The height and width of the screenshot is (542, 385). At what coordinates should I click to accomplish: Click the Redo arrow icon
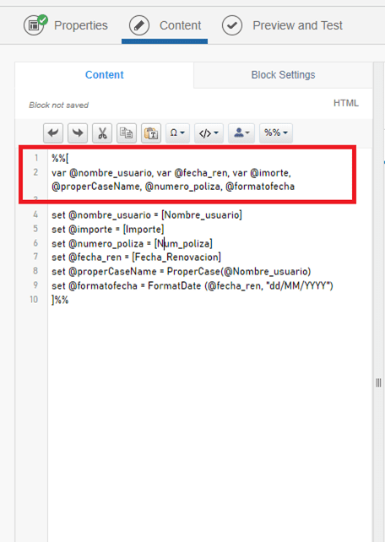(x=78, y=133)
